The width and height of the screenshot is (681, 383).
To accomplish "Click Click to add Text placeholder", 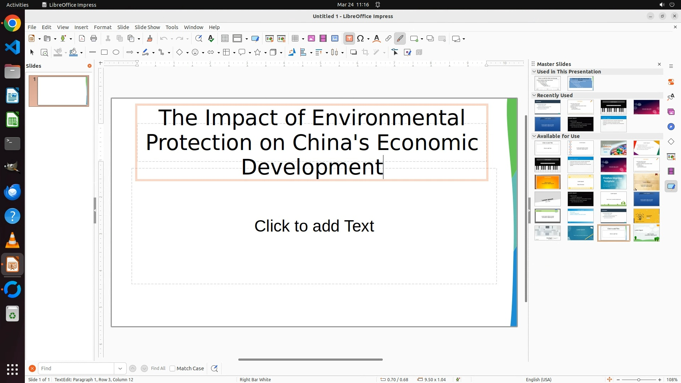I will click(x=314, y=226).
